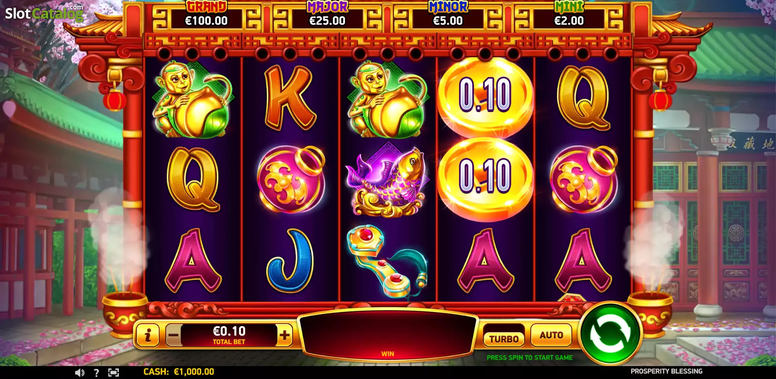Click the jade scepter symbol

[x=387, y=261]
